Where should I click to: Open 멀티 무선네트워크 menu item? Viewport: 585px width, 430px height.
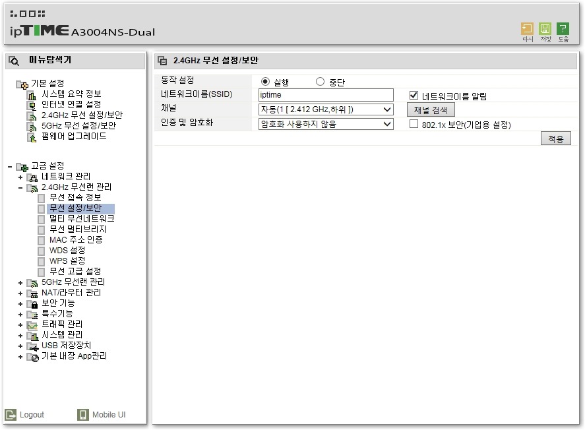[x=82, y=218]
